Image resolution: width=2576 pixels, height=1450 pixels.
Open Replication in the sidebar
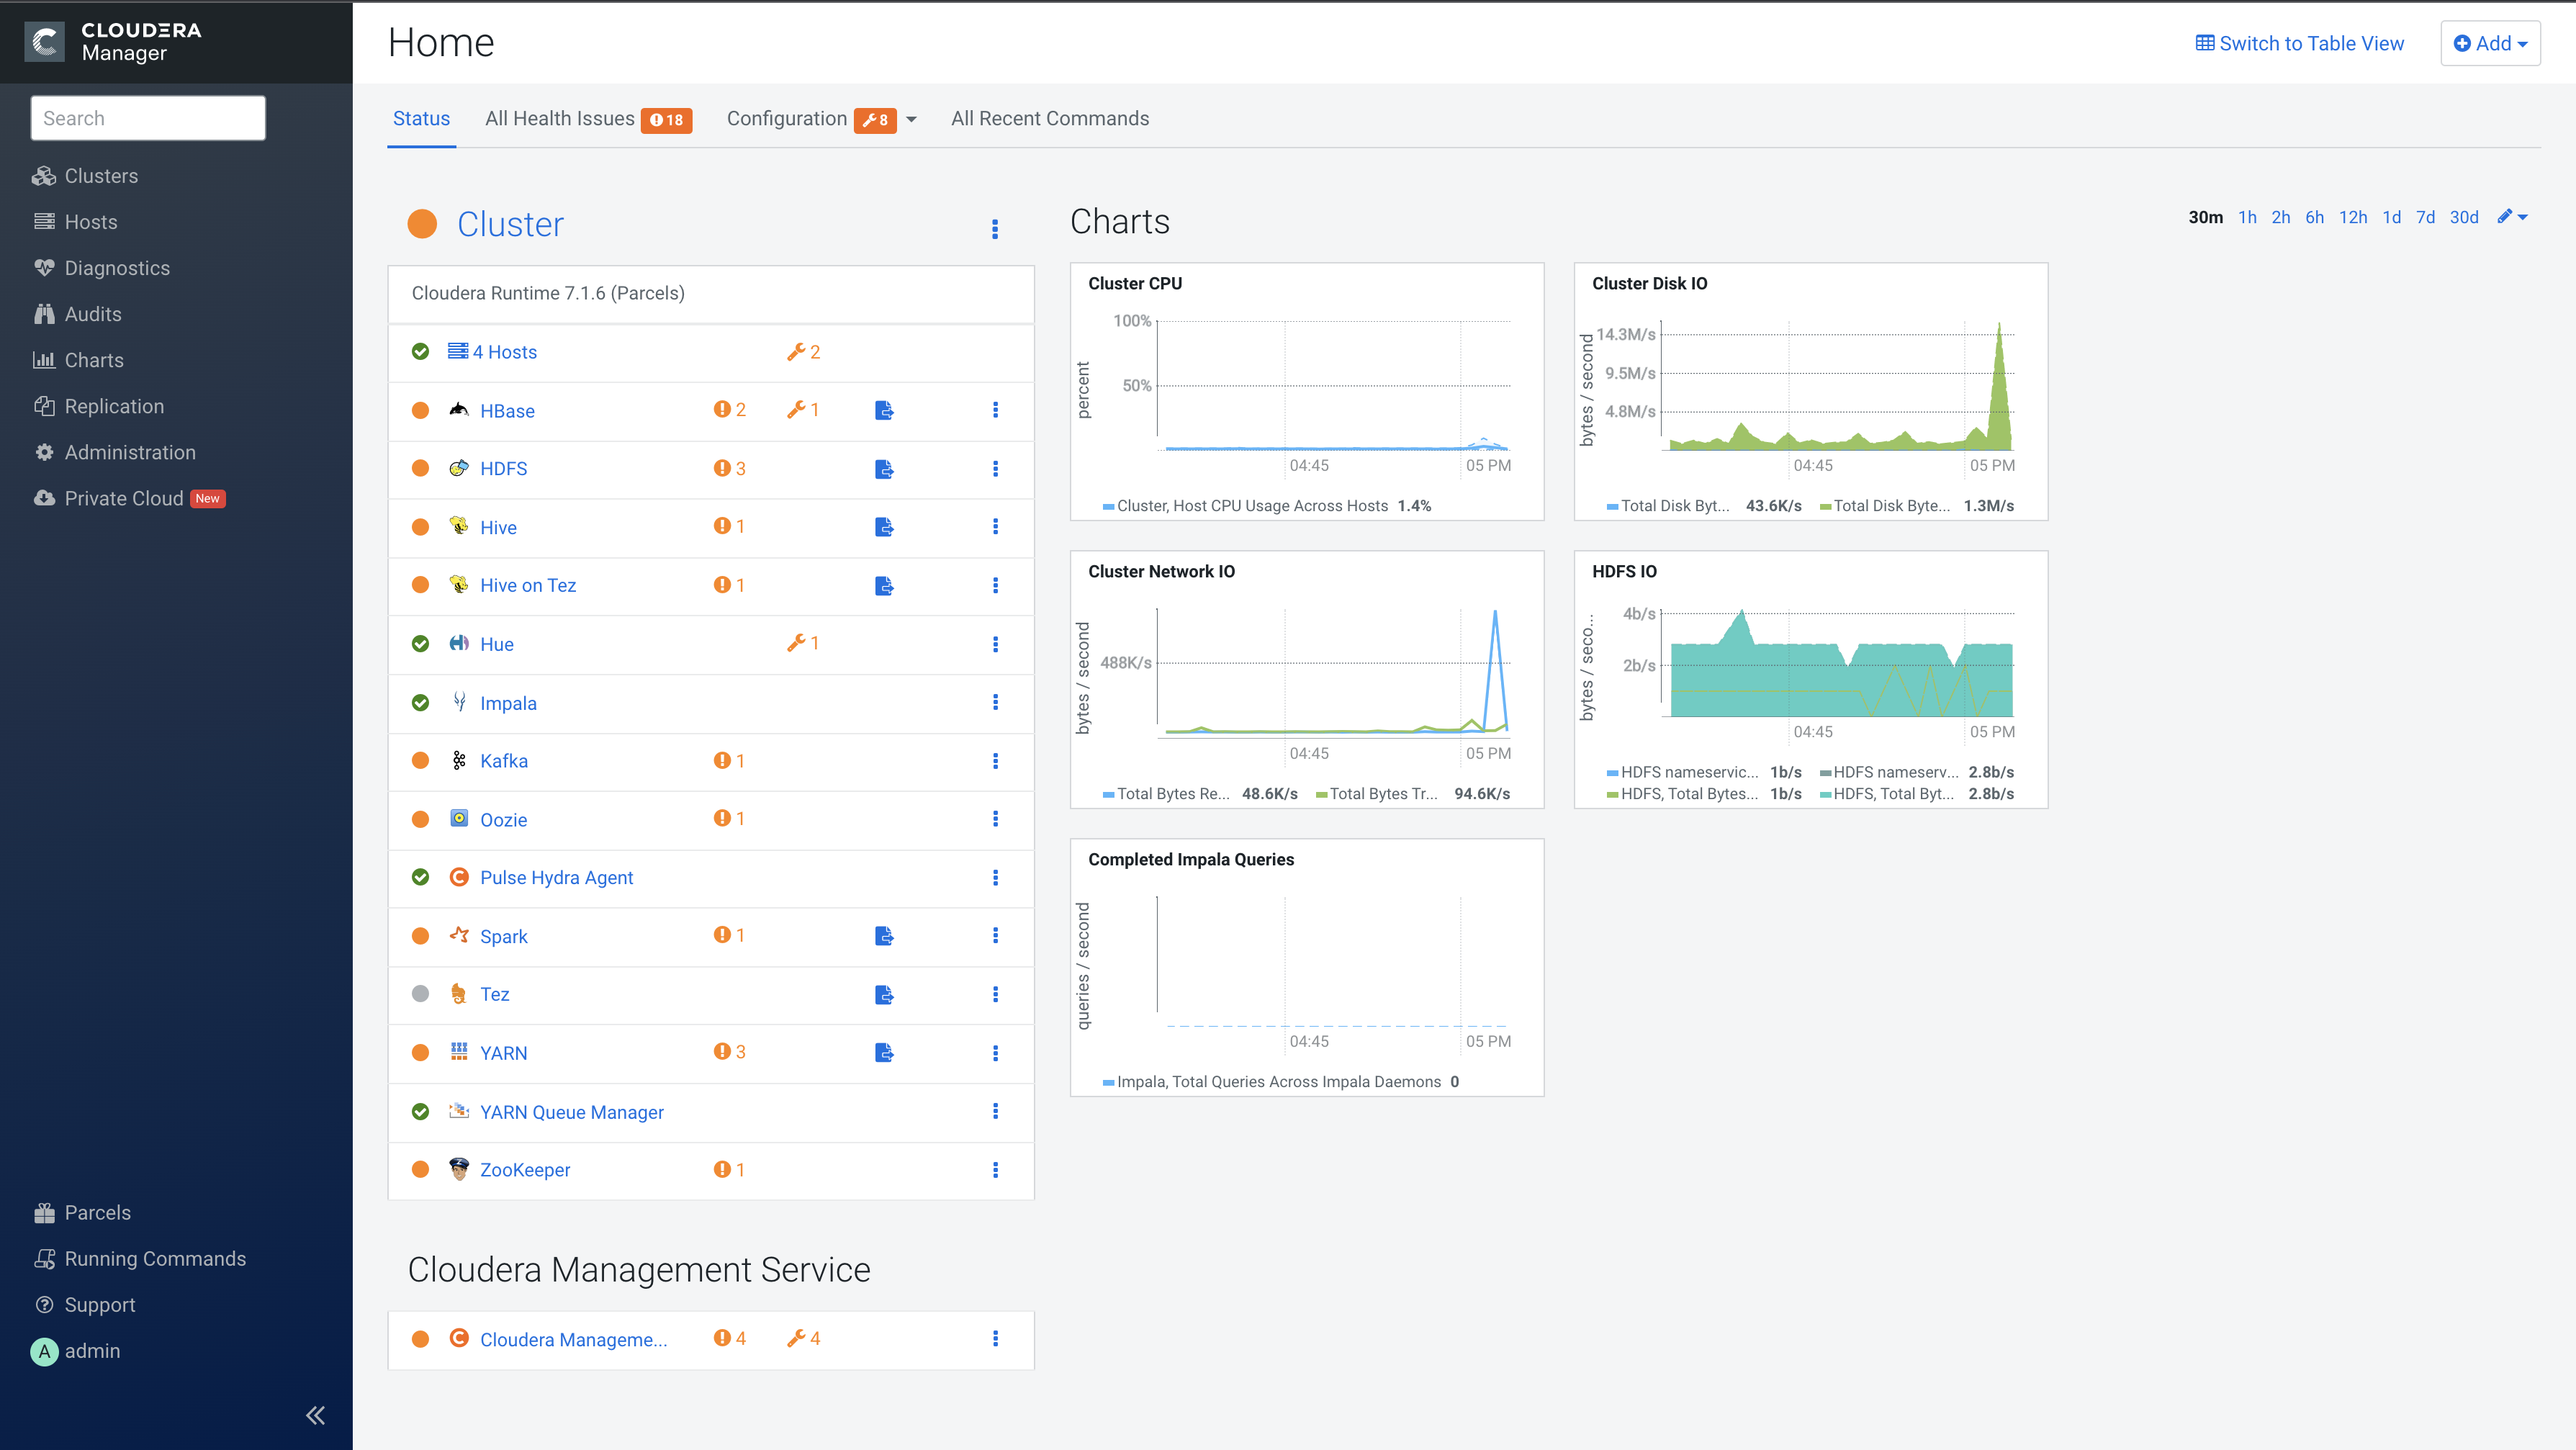[98, 406]
